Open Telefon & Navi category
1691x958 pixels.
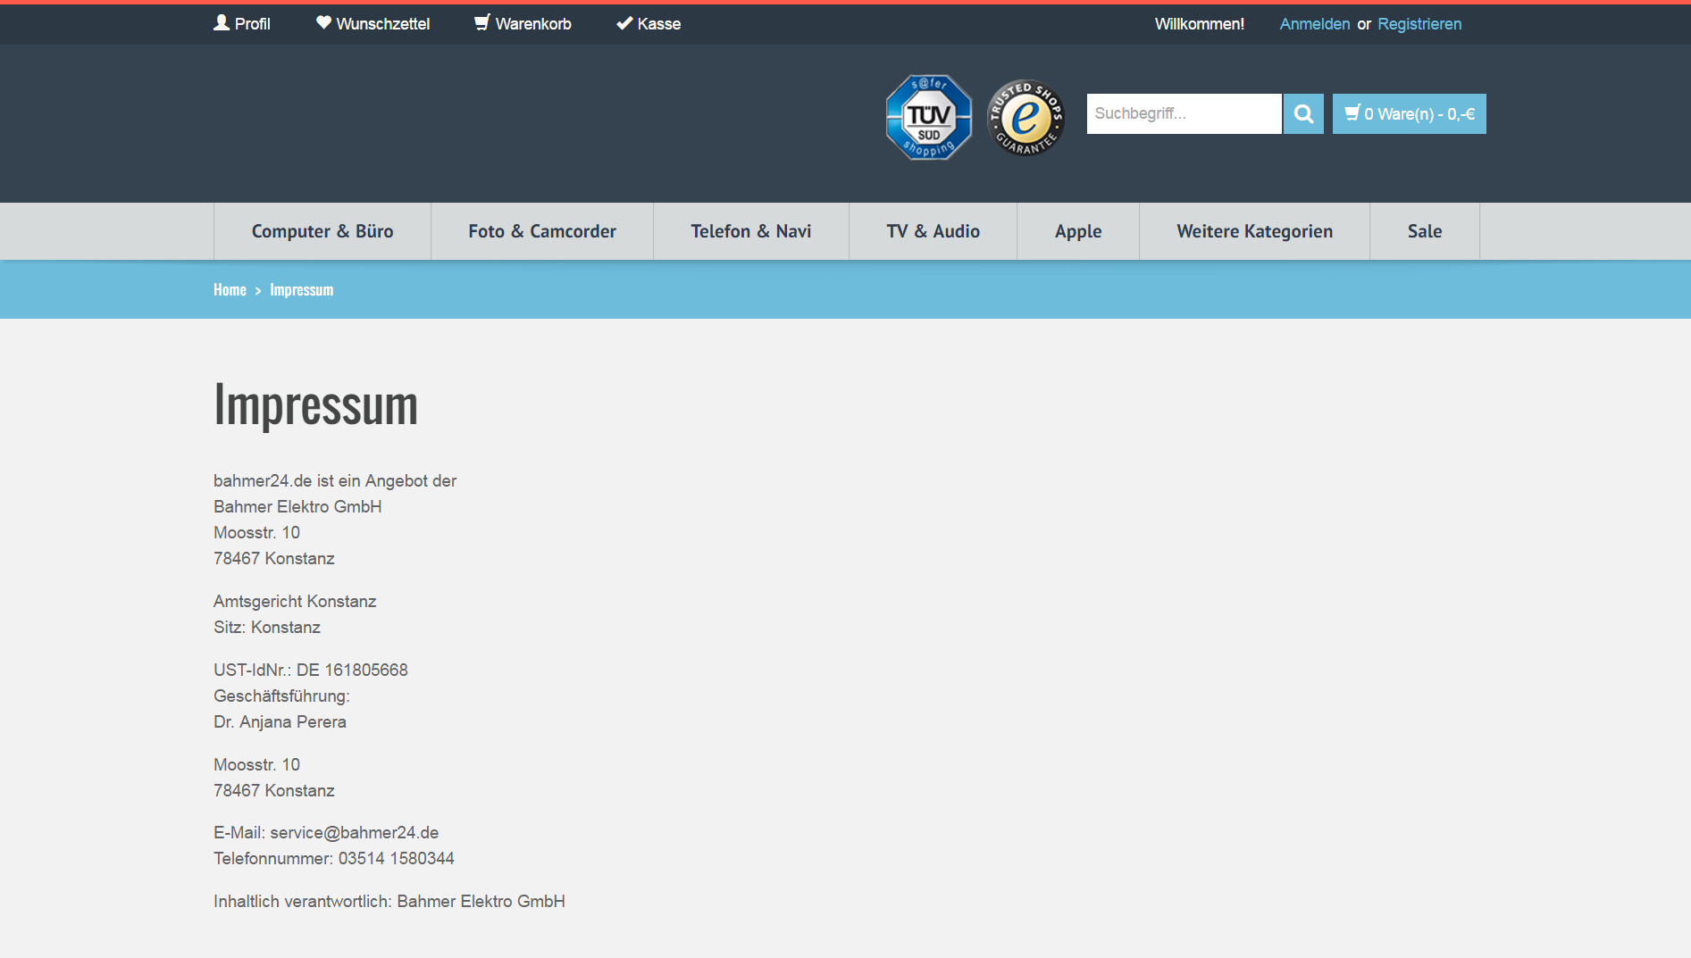pos(751,231)
